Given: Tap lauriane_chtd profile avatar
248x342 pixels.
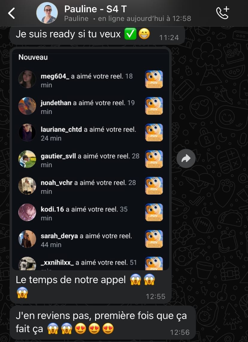Looking at the screenshot, I should (x=27, y=133).
